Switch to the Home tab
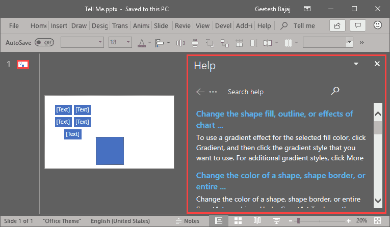The height and width of the screenshot is (227, 390). [x=38, y=25]
